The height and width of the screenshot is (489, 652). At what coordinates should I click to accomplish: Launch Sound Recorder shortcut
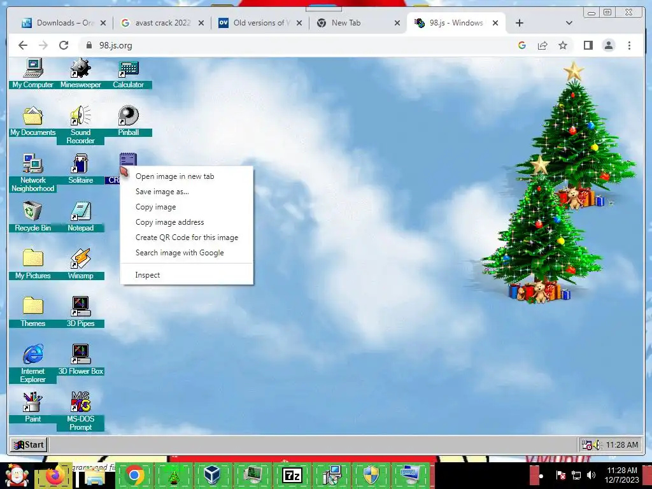pyautogui.click(x=81, y=125)
